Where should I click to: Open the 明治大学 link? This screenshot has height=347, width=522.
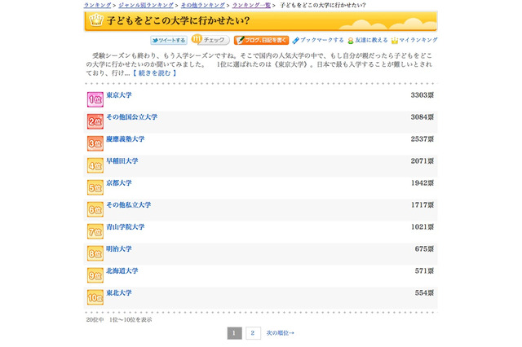[x=119, y=248]
